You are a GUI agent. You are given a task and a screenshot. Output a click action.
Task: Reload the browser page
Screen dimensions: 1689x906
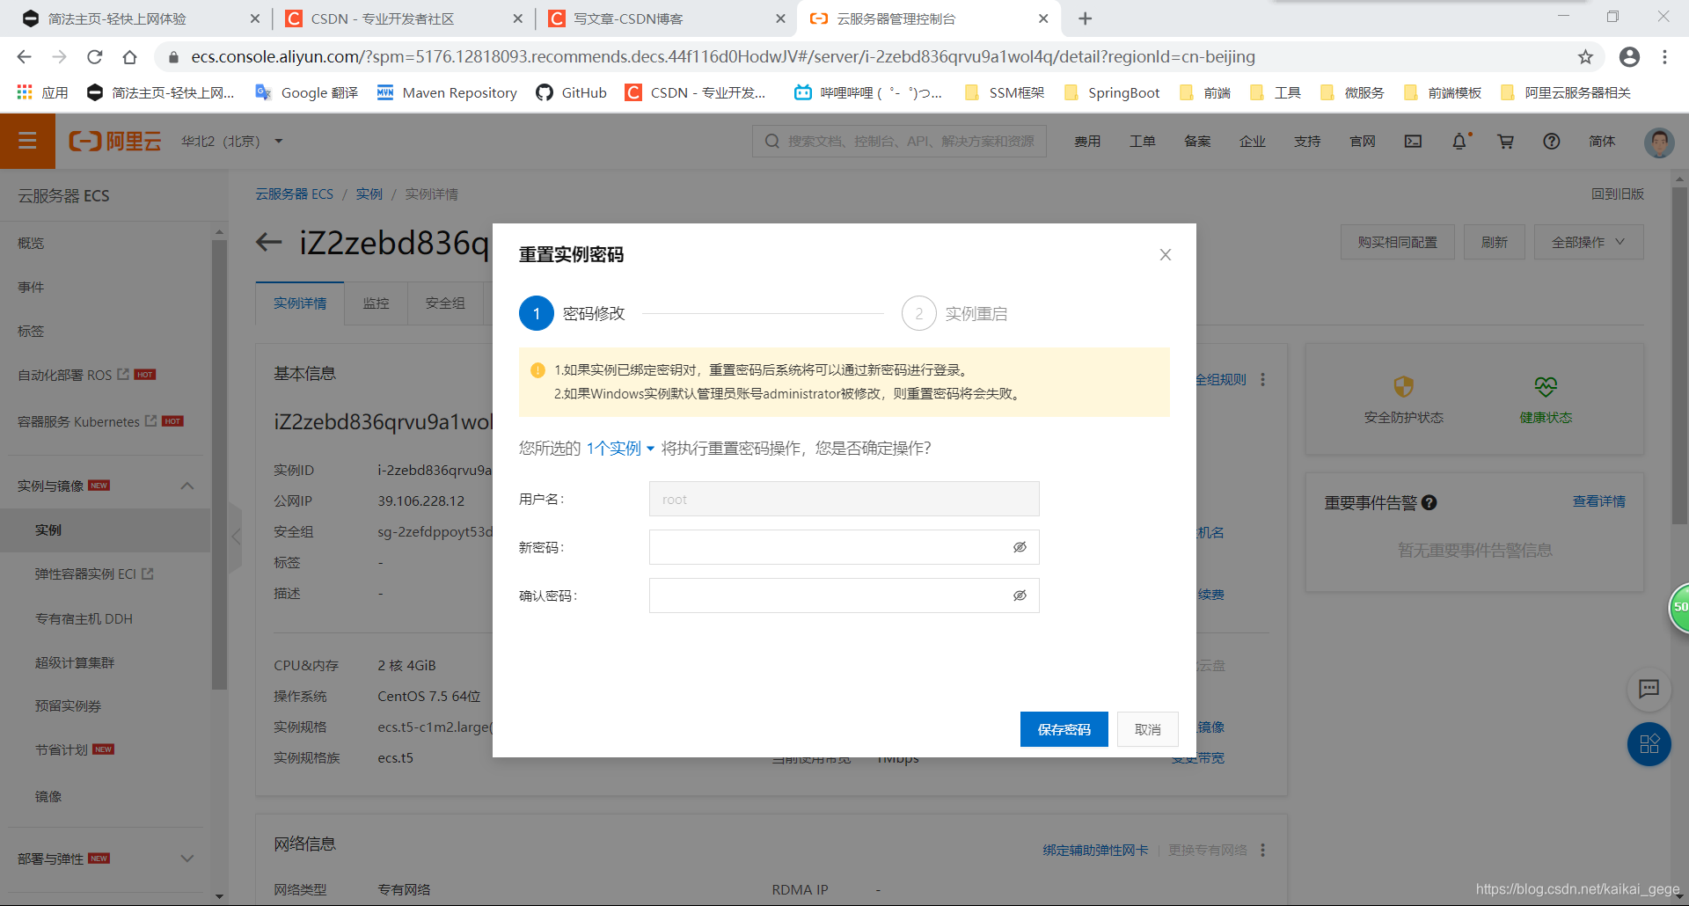(95, 57)
